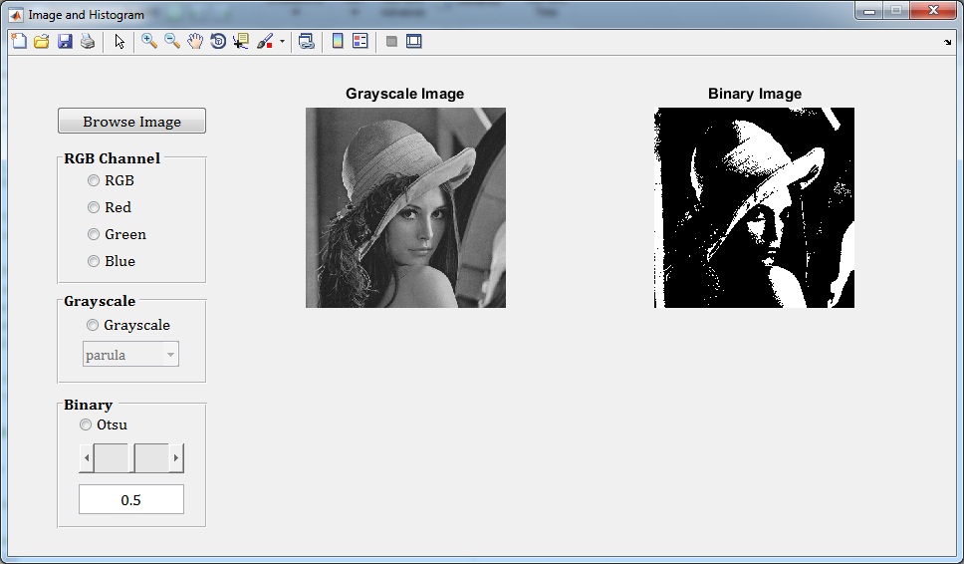Image resolution: width=964 pixels, height=564 pixels.
Task: Click the threshold value field showing 0.5
Action: pos(131,500)
